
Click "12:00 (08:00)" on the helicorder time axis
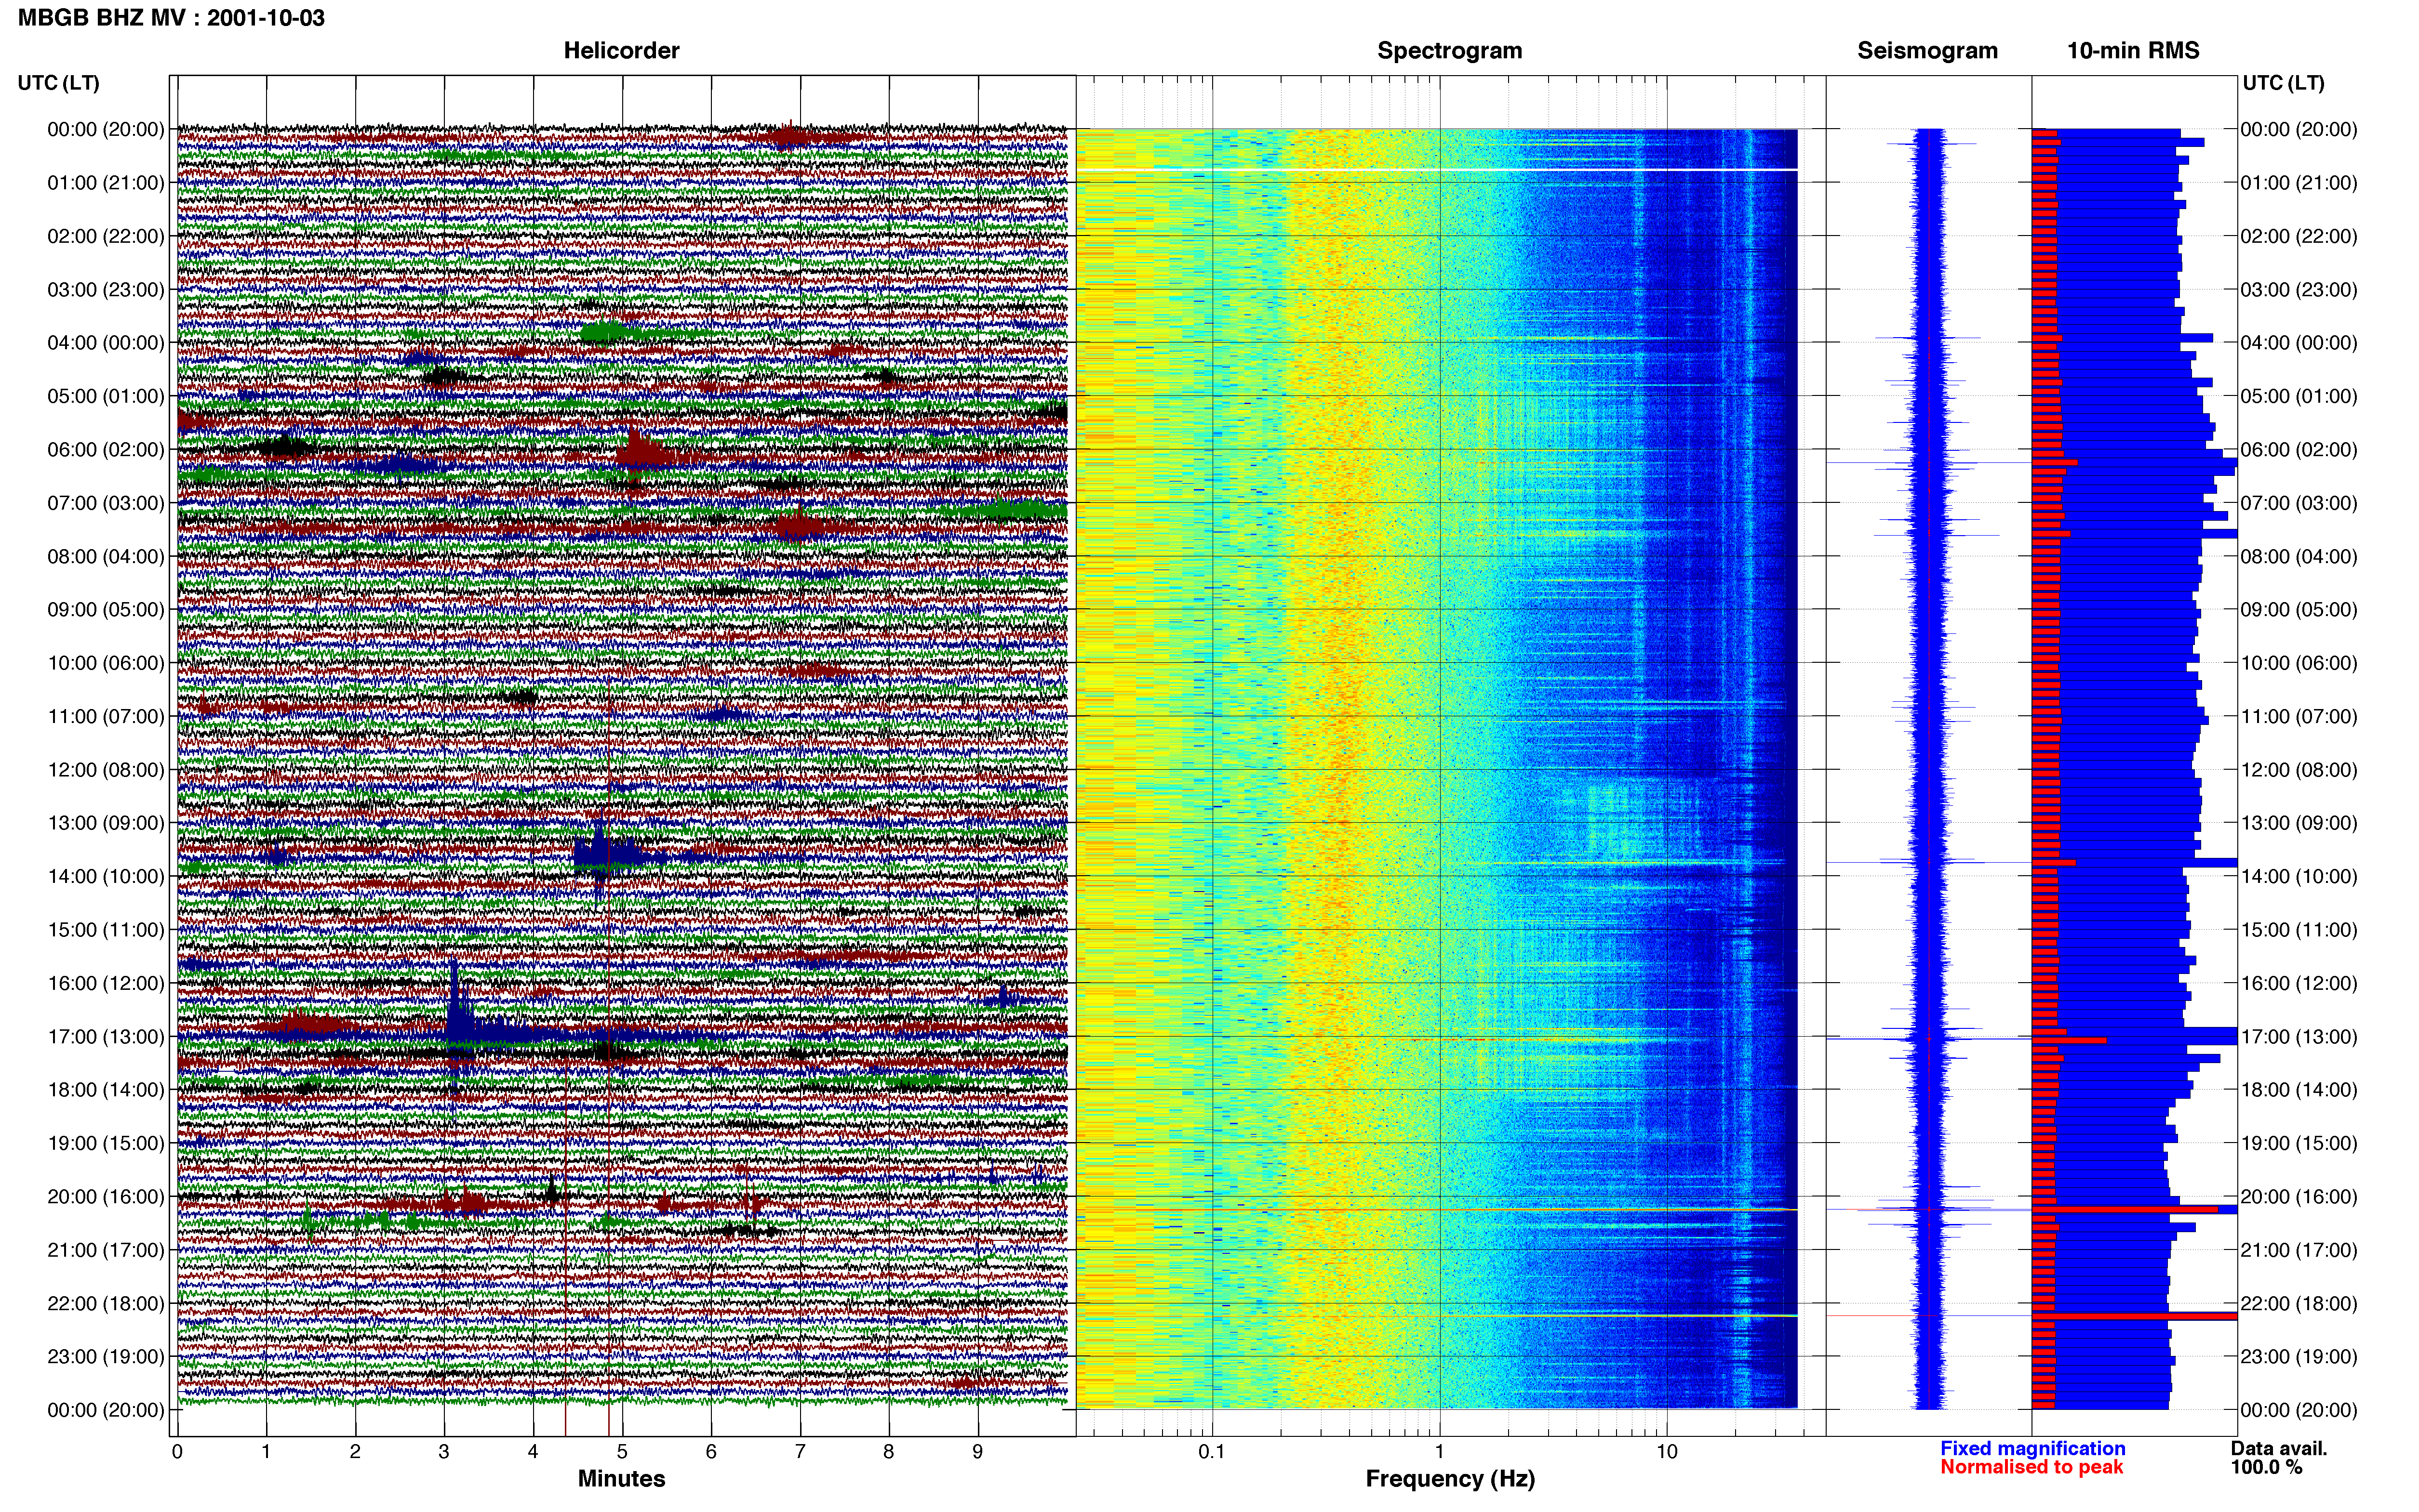tap(105, 770)
